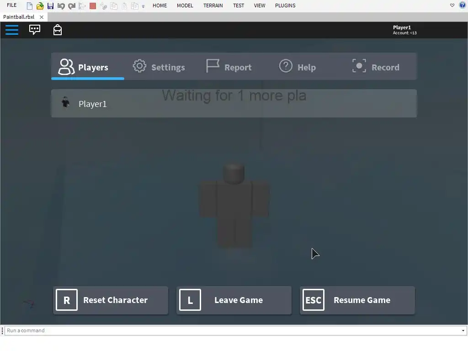The image size is (468, 351).
Task: Switch to the TERRAIN ribbon tab
Action: [x=213, y=5]
